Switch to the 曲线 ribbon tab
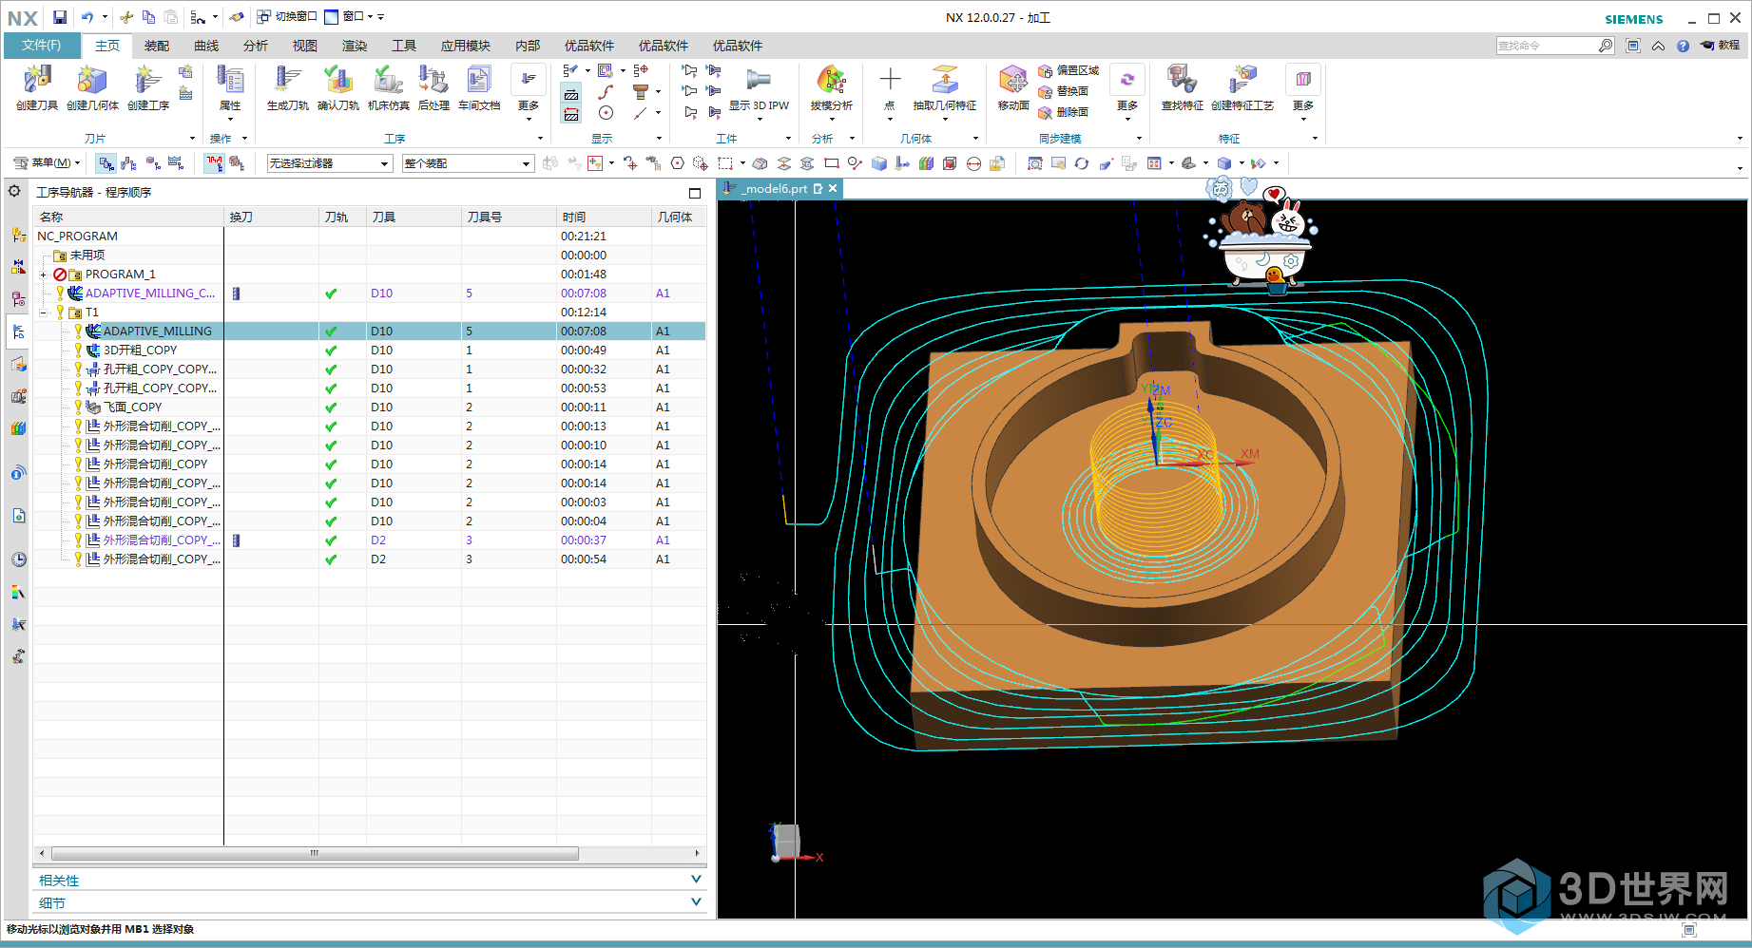The width and height of the screenshot is (1752, 948). pos(206,46)
